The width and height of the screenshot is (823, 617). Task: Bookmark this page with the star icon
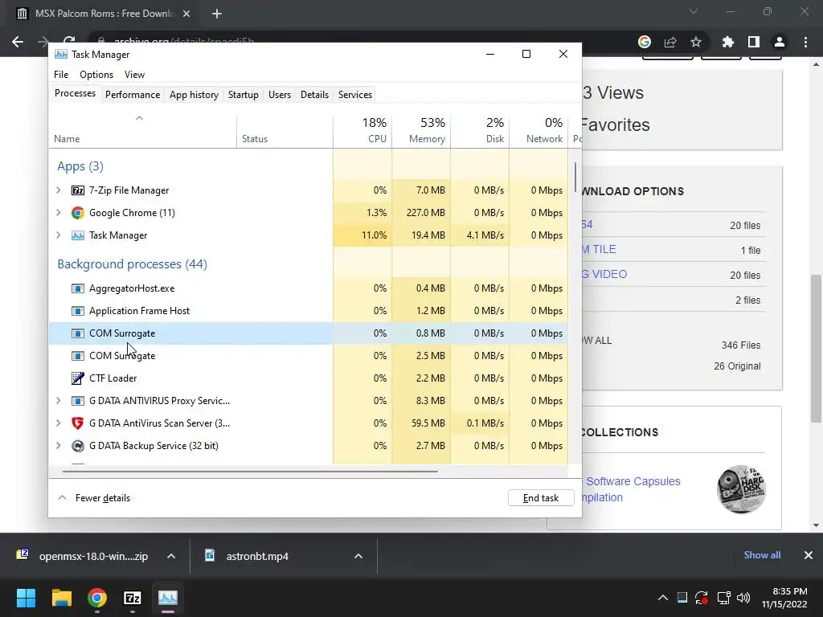click(696, 42)
